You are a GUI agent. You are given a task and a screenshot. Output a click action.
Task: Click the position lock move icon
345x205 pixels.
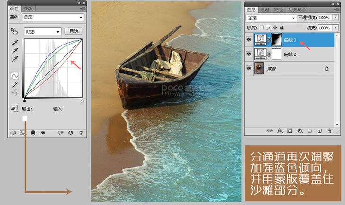tap(275, 27)
